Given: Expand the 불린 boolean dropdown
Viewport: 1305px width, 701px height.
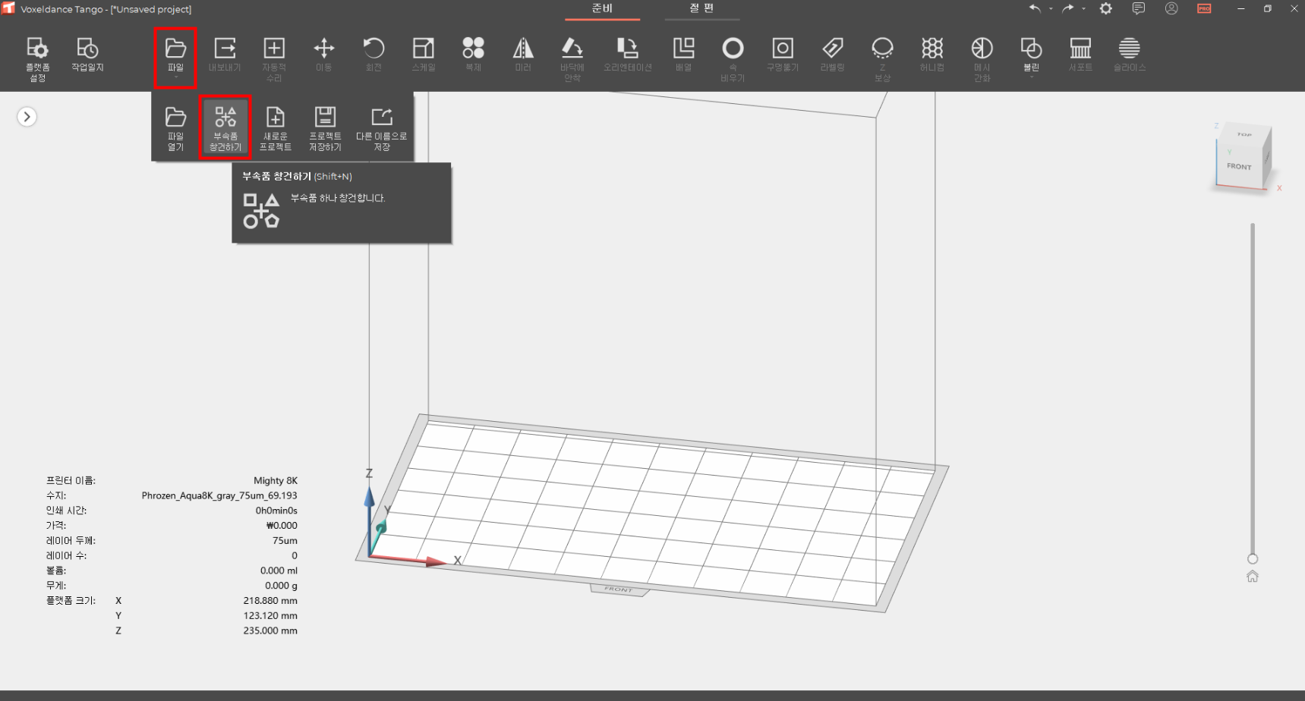Looking at the screenshot, I should (1031, 77).
